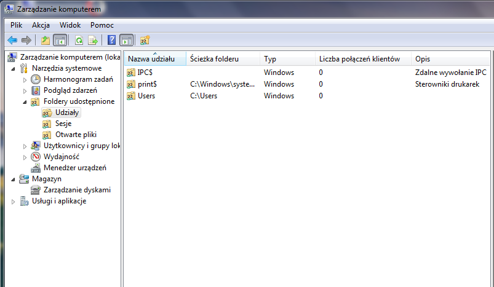The image size is (494, 287).
Task: Click the Narzędzia systemowe tools icon
Action: (24, 68)
